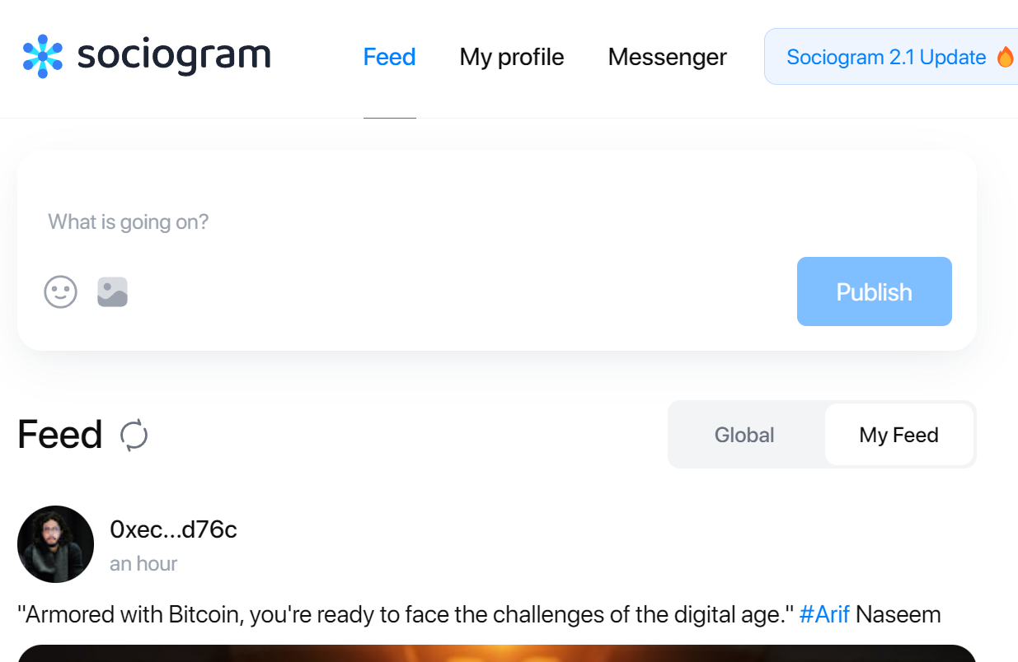
Task: Open the #Arif hashtag link
Action: [x=824, y=614]
